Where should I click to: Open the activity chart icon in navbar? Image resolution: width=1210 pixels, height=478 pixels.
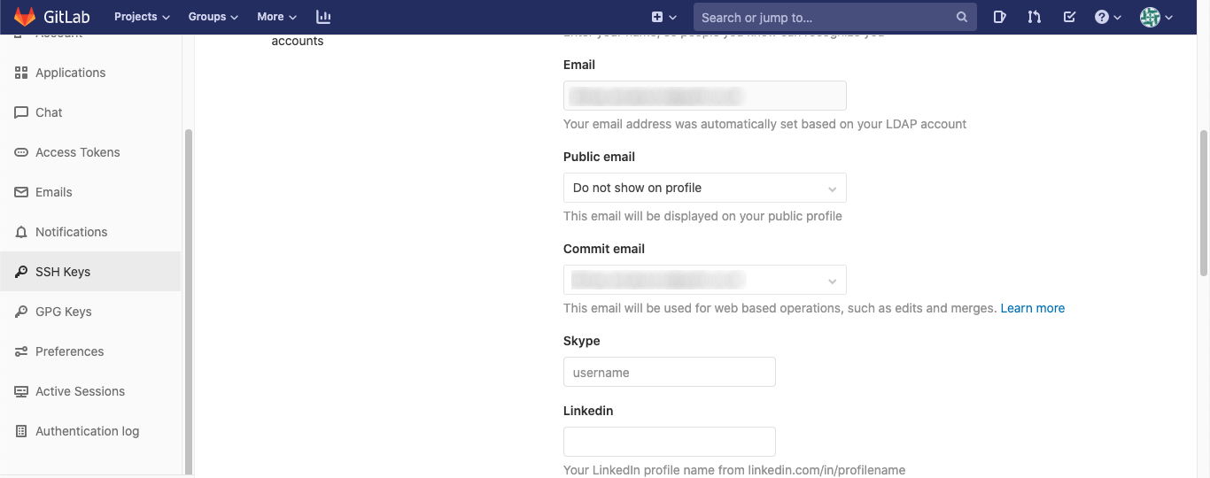click(323, 17)
